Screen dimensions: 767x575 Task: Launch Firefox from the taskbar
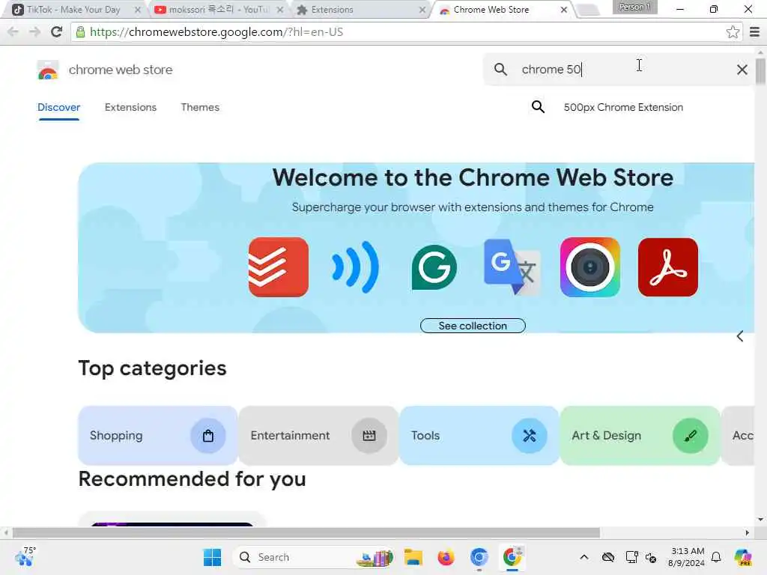pos(446,557)
